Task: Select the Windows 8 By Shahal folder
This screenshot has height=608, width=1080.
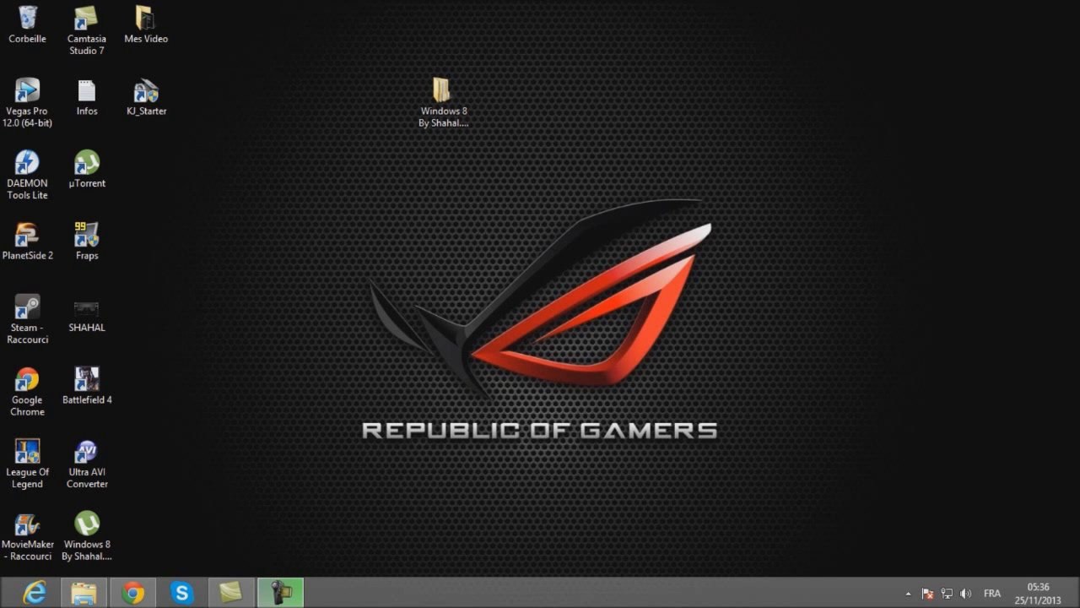Action: coord(443,102)
